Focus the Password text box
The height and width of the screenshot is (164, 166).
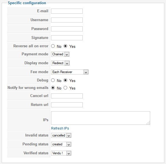[67, 29]
